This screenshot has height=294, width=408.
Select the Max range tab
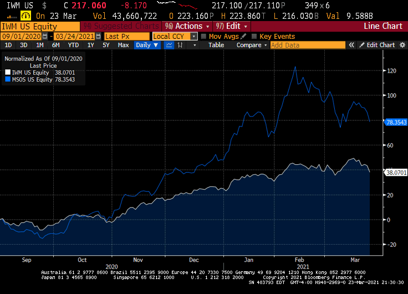coord(123,45)
